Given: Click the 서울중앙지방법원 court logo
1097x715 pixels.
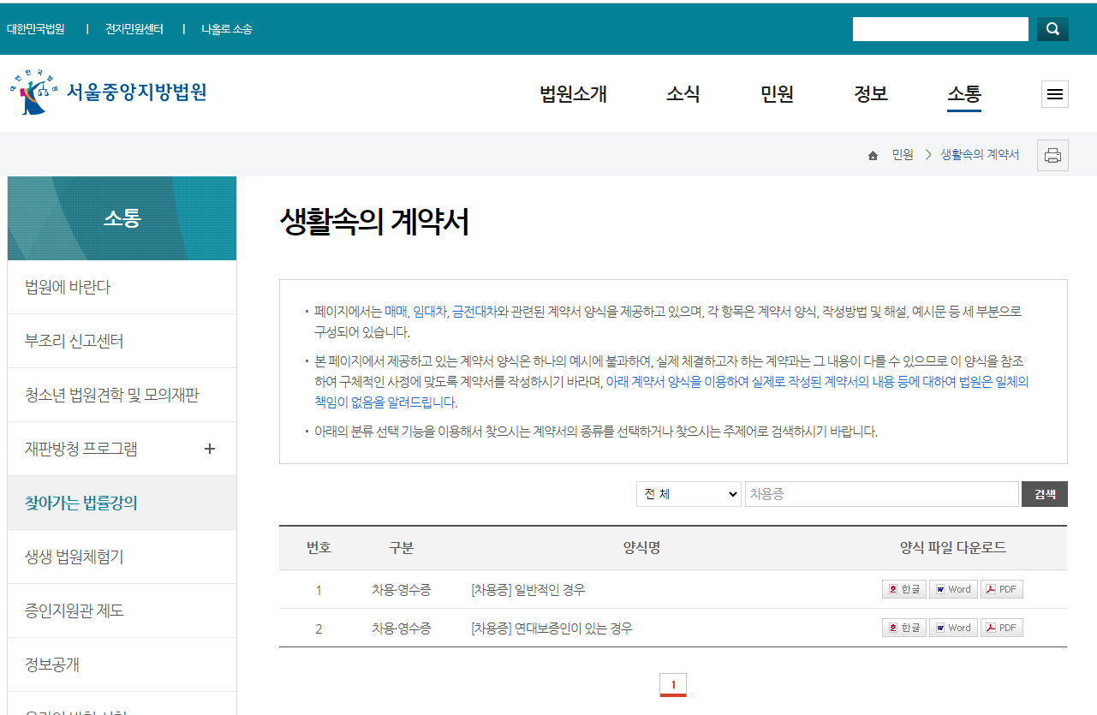Looking at the screenshot, I should (109, 92).
